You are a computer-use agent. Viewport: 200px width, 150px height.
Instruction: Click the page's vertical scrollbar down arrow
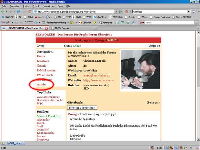198,139
